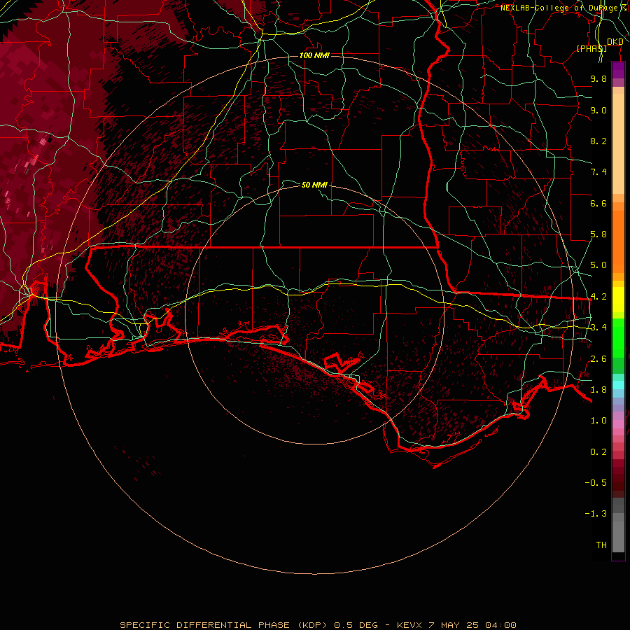
Task: Click the '9.0' color scale value
Action: pyautogui.click(x=598, y=110)
